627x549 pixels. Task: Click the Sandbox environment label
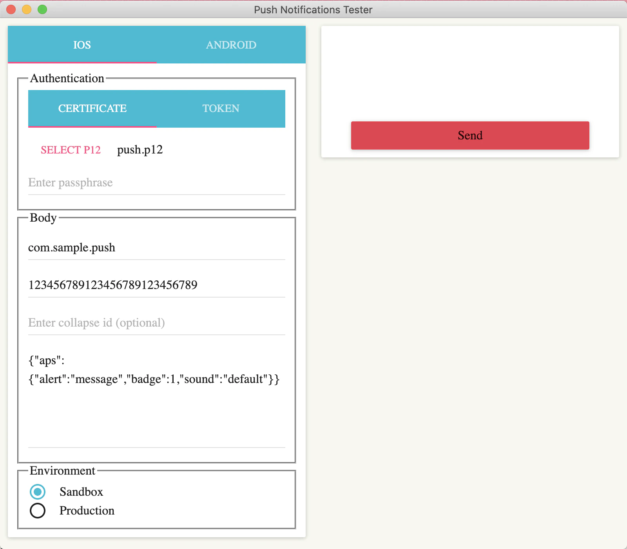(81, 492)
